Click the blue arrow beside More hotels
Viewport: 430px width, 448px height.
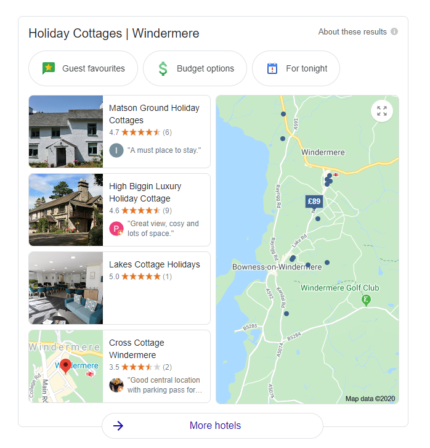[118, 426]
